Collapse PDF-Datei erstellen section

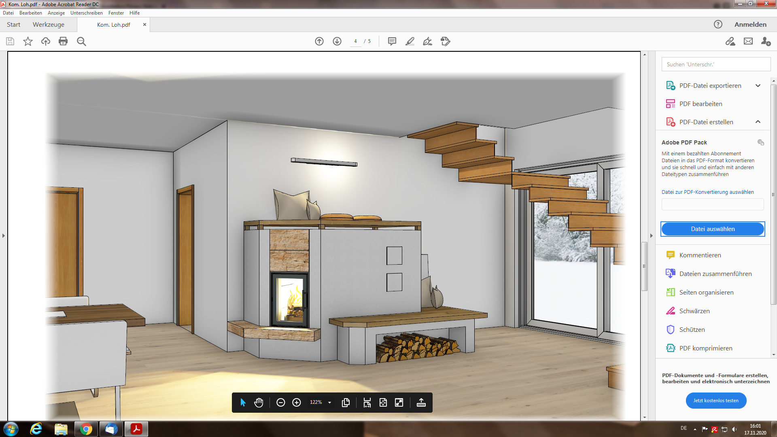(758, 122)
